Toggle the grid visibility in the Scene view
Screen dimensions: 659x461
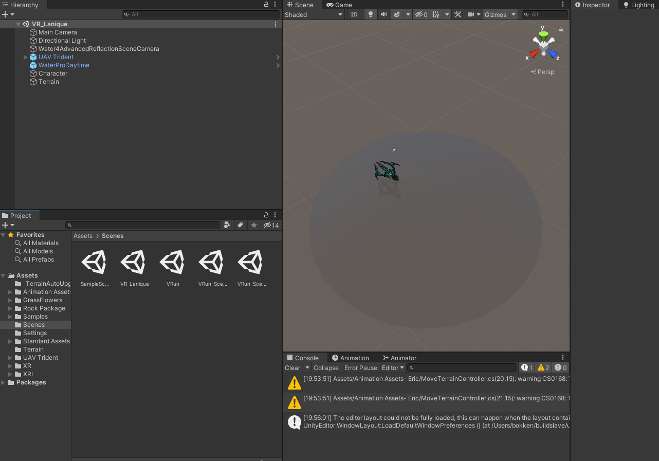click(435, 14)
